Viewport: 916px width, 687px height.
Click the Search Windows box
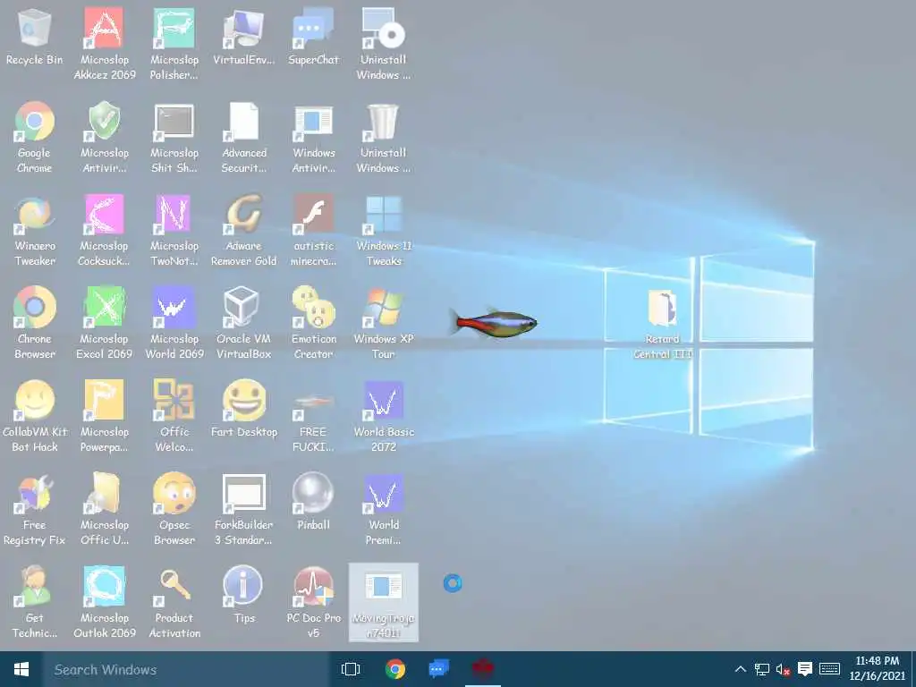pyautogui.click(x=186, y=669)
